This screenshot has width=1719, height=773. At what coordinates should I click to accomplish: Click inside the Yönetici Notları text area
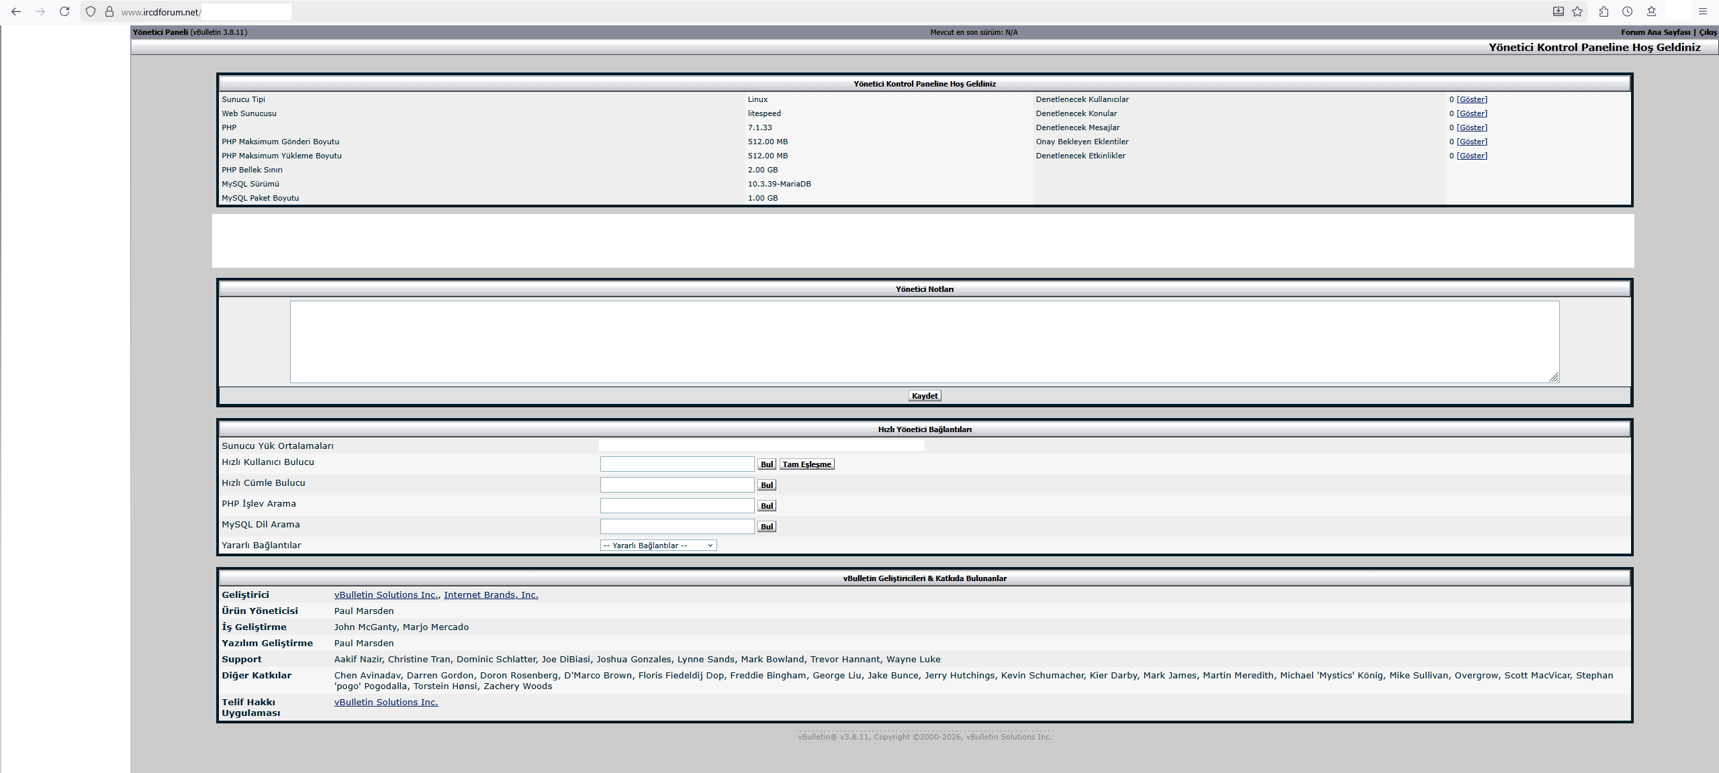pos(924,342)
